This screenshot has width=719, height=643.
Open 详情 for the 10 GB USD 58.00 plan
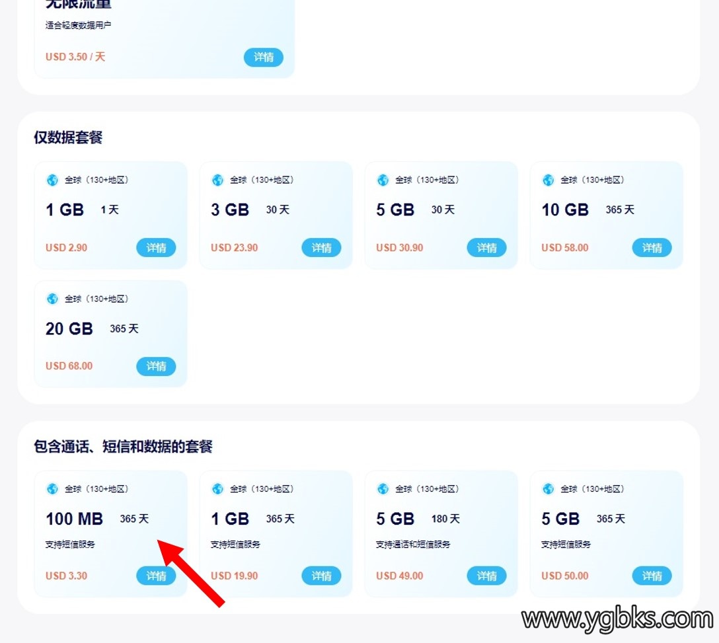(x=652, y=248)
